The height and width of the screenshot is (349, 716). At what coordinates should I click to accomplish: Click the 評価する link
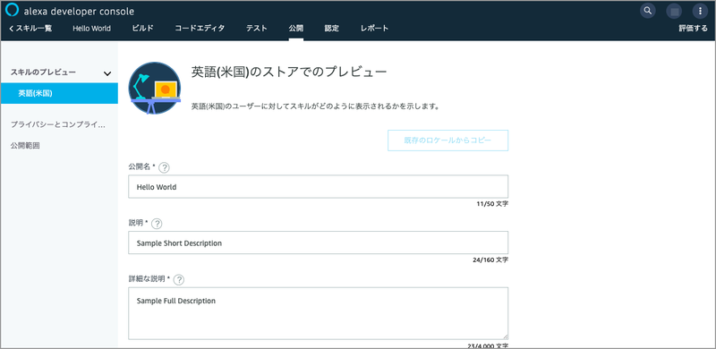click(693, 29)
